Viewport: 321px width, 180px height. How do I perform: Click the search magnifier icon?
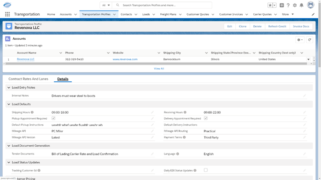point(118,5)
